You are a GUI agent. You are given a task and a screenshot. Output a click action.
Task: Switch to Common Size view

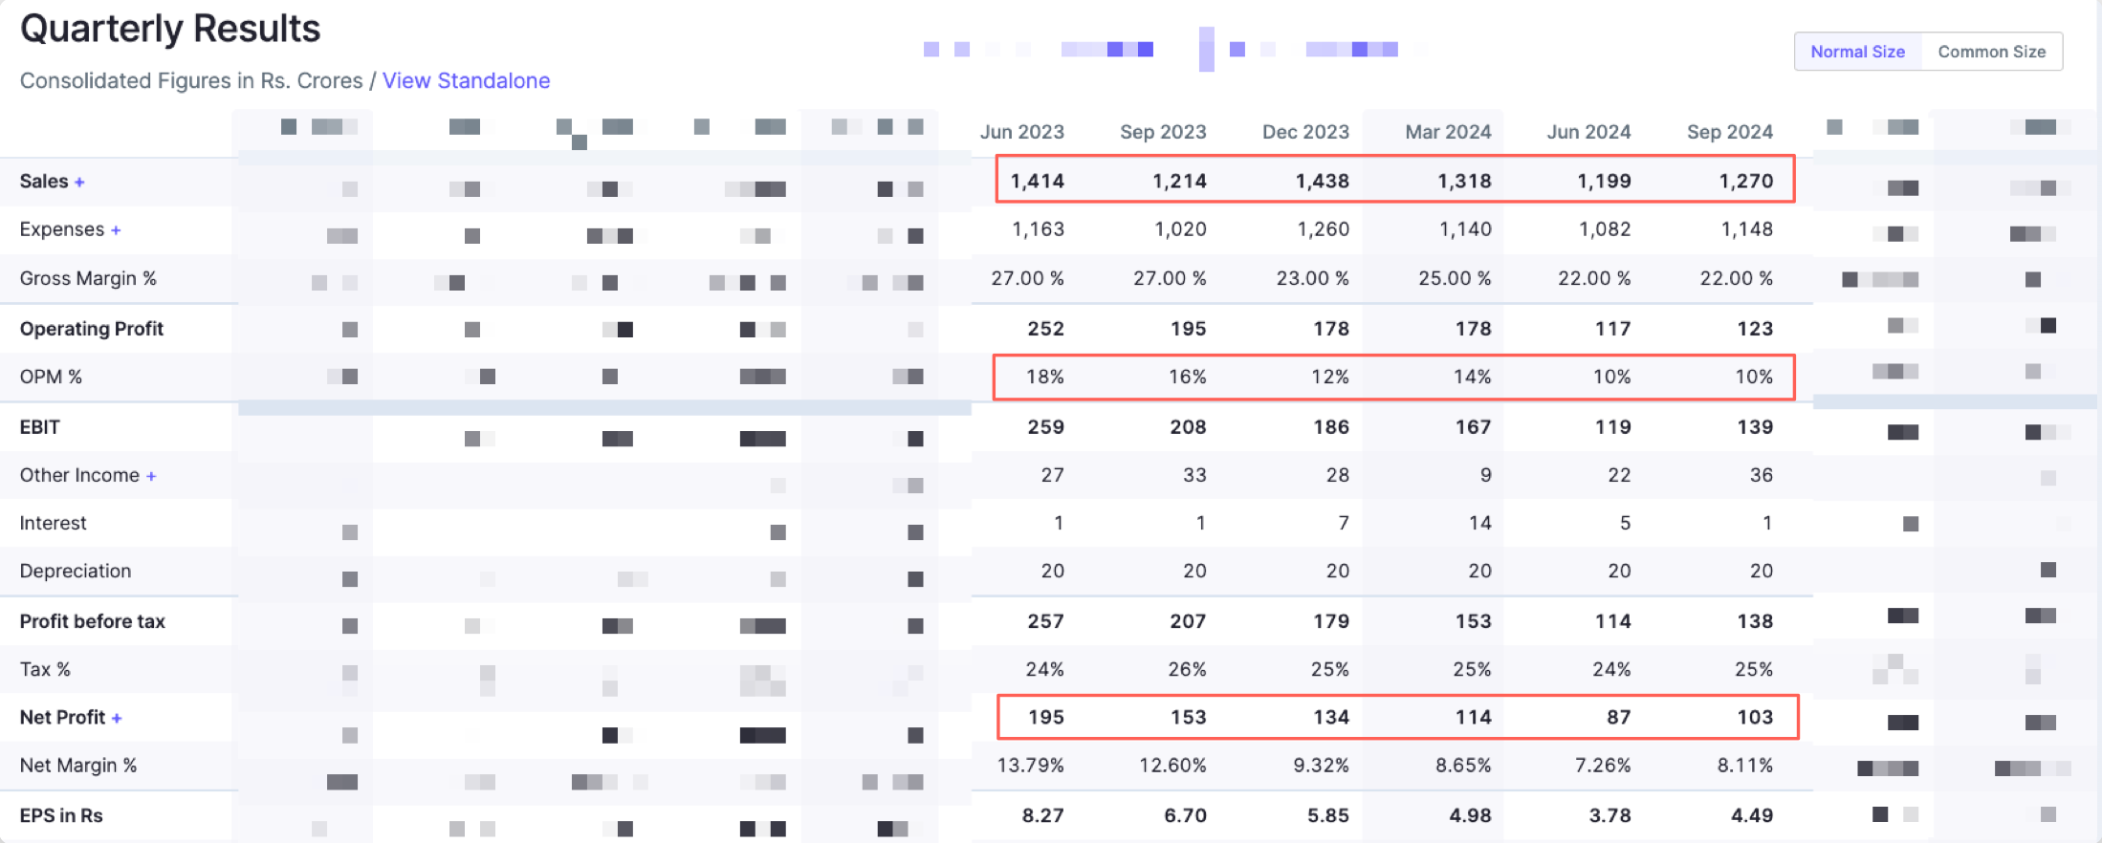1992,52
